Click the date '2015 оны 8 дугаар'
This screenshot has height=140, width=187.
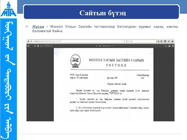pyautogui.click(x=79, y=75)
